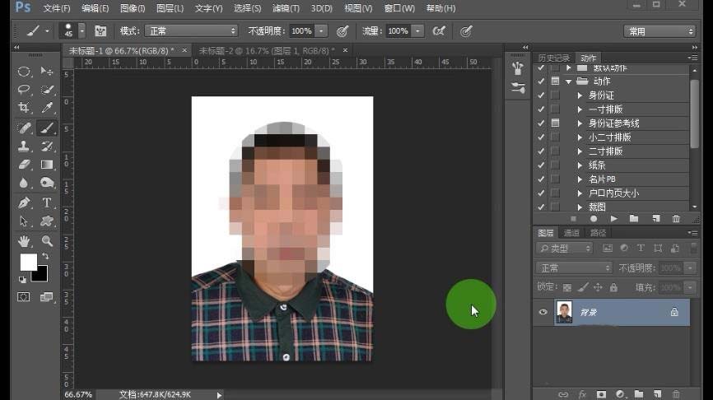Select the Blur tool
This screenshot has height=400, width=713.
(x=24, y=183)
